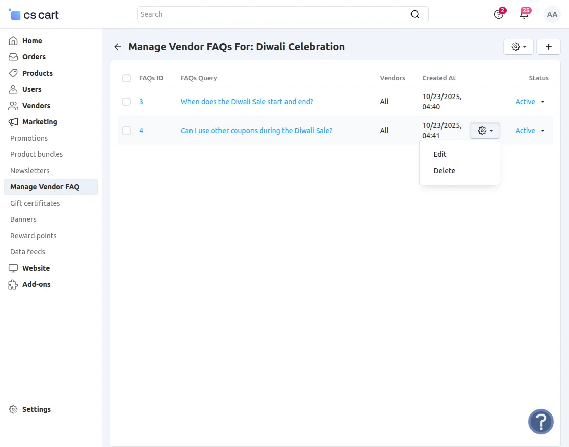Toggle the select-all checkbox in table header
569x447 pixels.
point(127,78)
